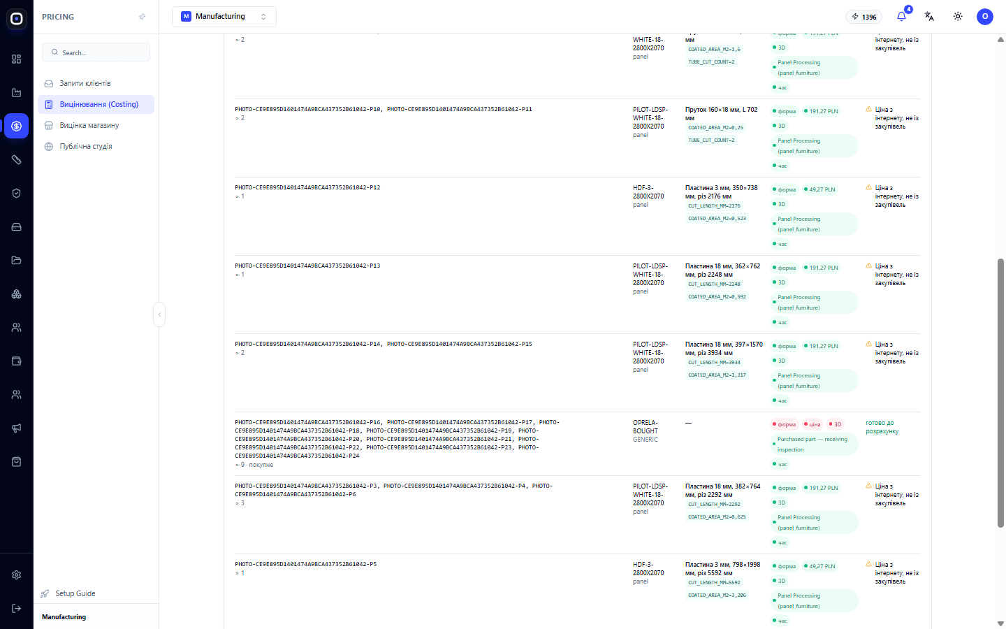The width and height of the screenshot is (1006, 629).
Task: Click the page vertical scrollbar thumb
Action: coord(1000,393)
